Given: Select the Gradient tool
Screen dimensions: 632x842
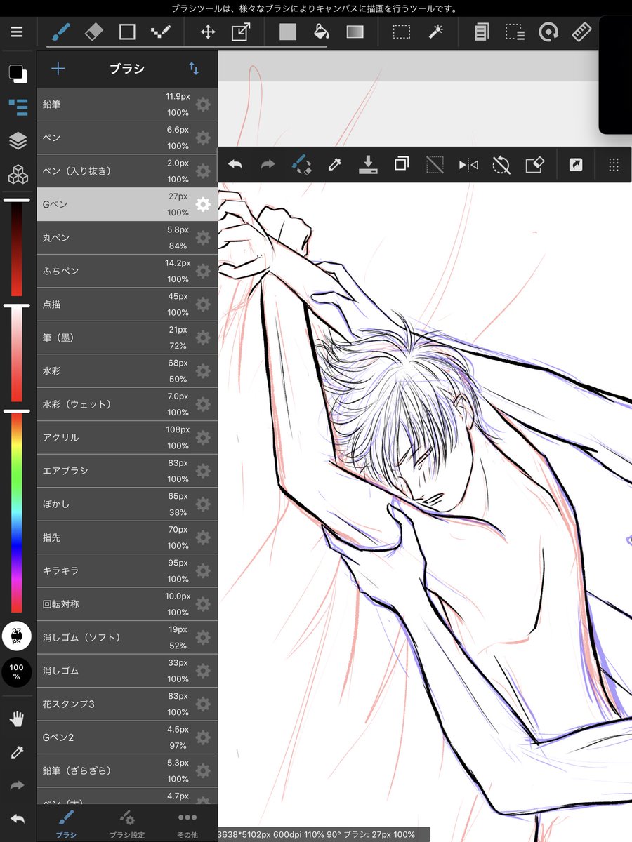Looking at the screenshot, I should [355, 32].
